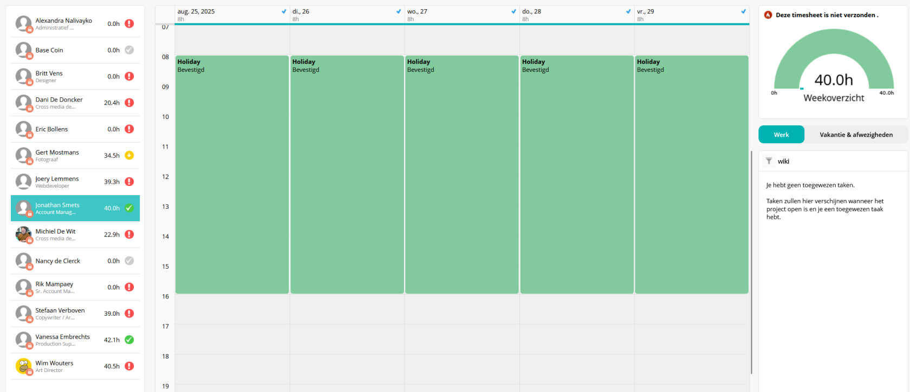Click Michiel De Wit's avatar photo
Screen dimensions: 910x392
[23, 234]
